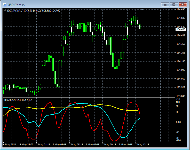The width and height of the screenshot is (190, 150).
Task: Open the USDJPY,M15 chart dropdown triangle
Action: coord(5,11)
